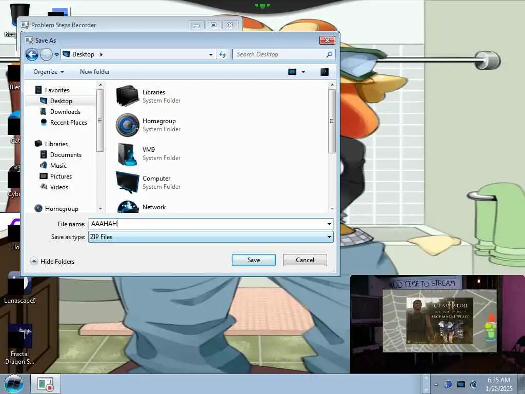The height and width of the screenshot is (394, 525).
Task: Open the File name dropdown arrow
Action: [330, 224]
